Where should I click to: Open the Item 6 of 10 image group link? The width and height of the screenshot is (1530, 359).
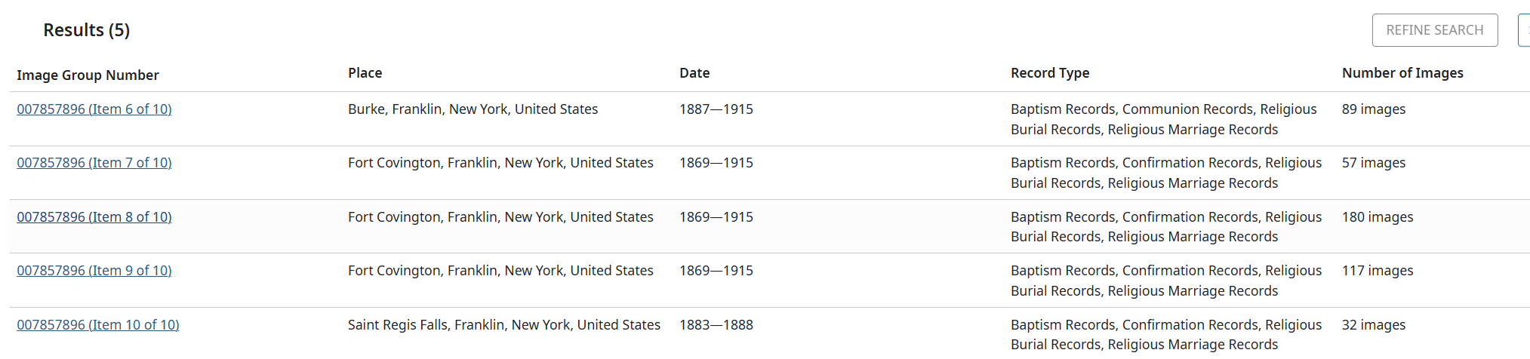click(x=94, y=109)
